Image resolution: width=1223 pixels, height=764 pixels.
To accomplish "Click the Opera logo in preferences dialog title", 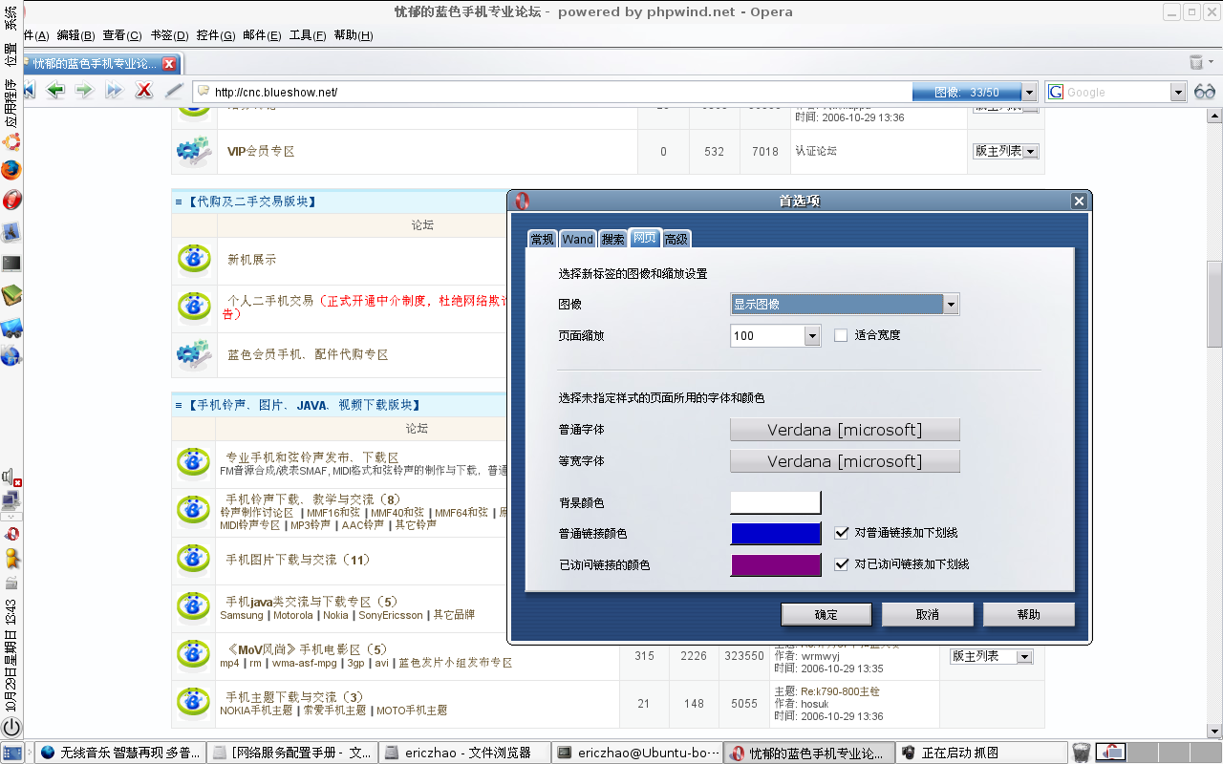I will pyautogui.click(x=522, y=202).
